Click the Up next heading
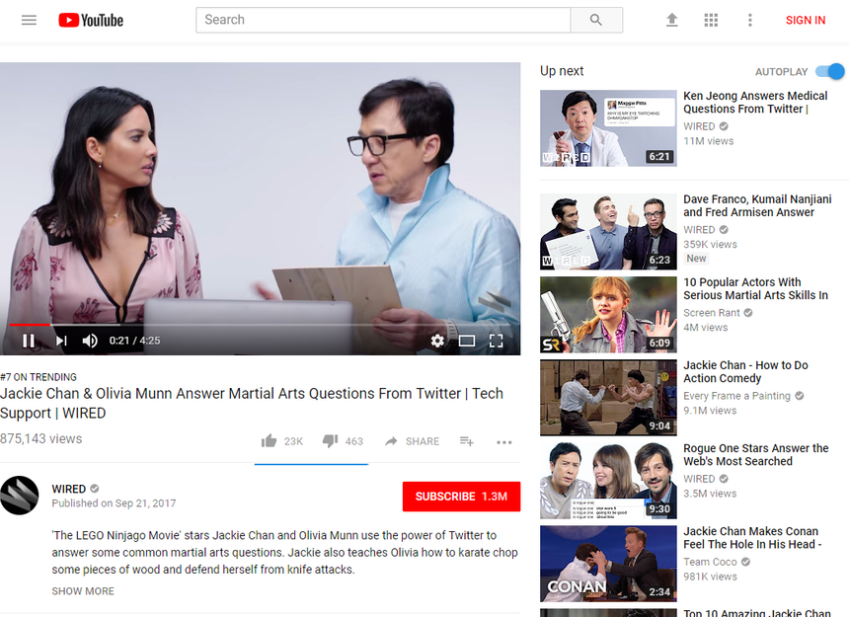The image size is (849, 617). click(x=562, y=71)
